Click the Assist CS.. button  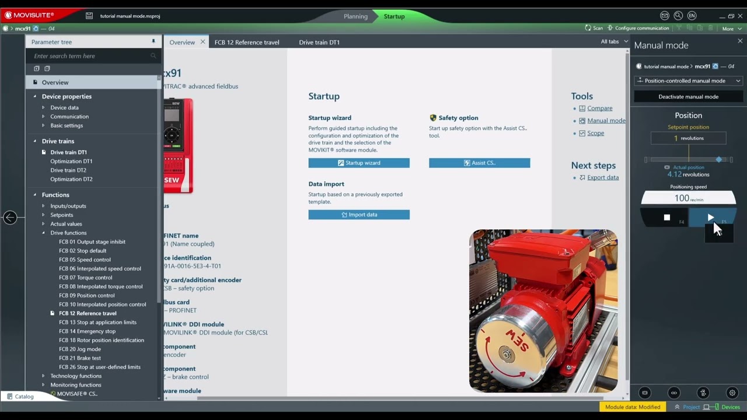tap(480, 163)
